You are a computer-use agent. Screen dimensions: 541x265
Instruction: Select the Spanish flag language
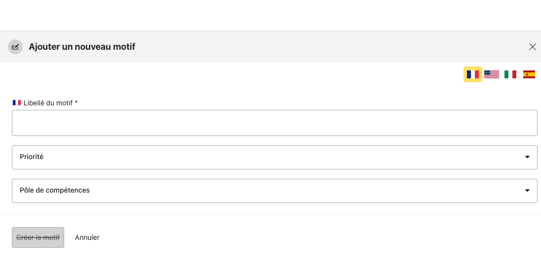(529, 74)
